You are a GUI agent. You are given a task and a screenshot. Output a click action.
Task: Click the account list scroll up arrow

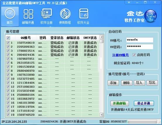[102, 37]
